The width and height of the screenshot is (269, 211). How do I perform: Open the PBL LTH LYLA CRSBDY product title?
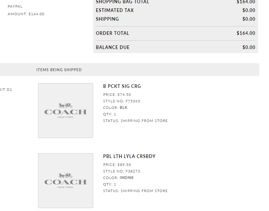click(129, 157)
